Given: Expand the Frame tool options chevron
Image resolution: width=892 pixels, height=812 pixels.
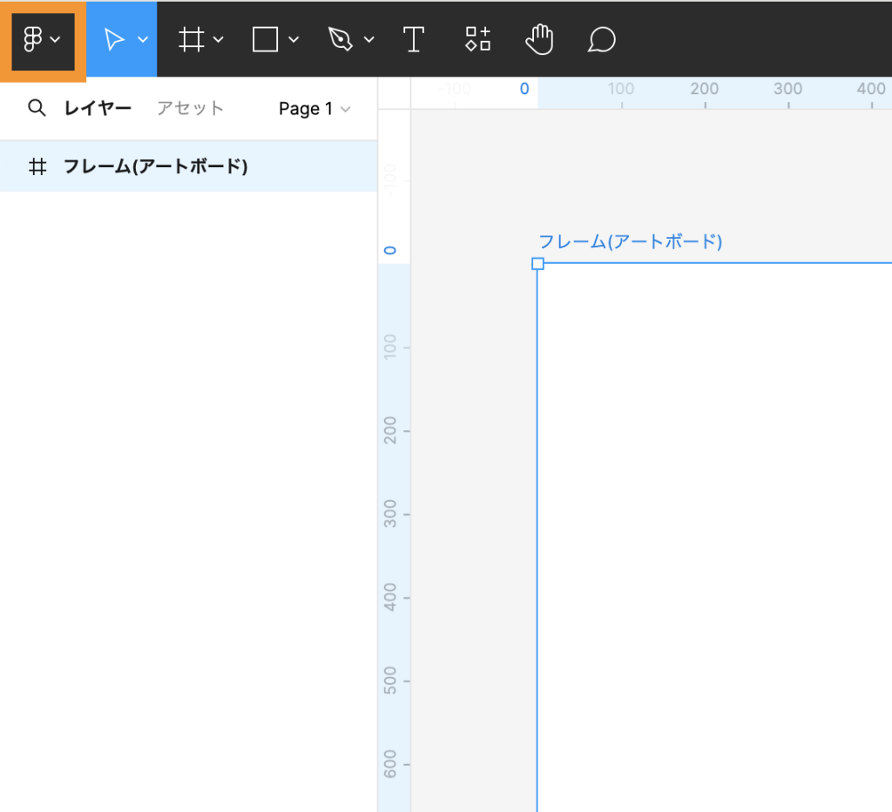Looking at the screenshot, I should pos(219,40).
